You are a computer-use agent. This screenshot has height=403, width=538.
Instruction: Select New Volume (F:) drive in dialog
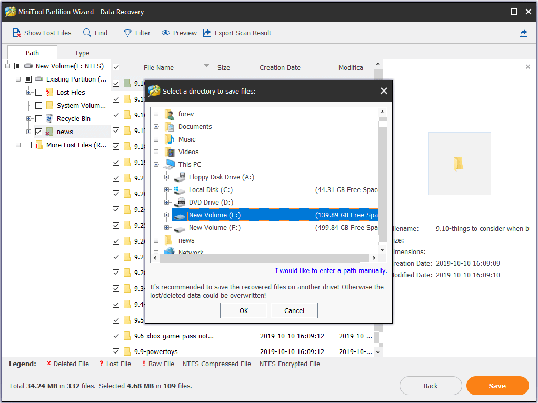207,228
